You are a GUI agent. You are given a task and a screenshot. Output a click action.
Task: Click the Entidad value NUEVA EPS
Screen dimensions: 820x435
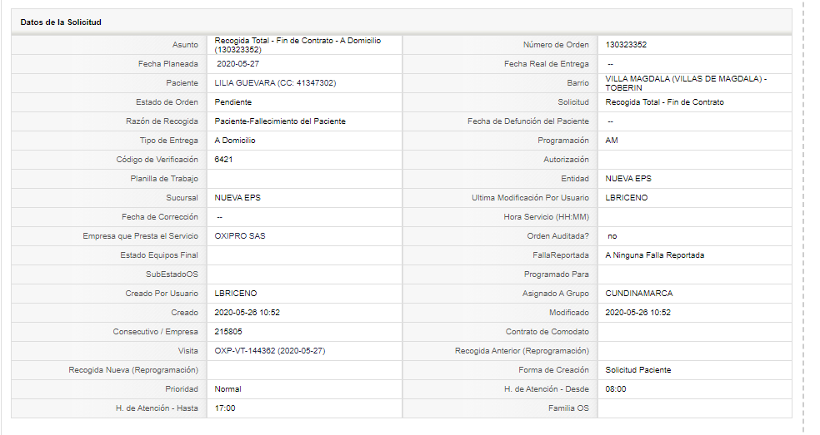628,179
